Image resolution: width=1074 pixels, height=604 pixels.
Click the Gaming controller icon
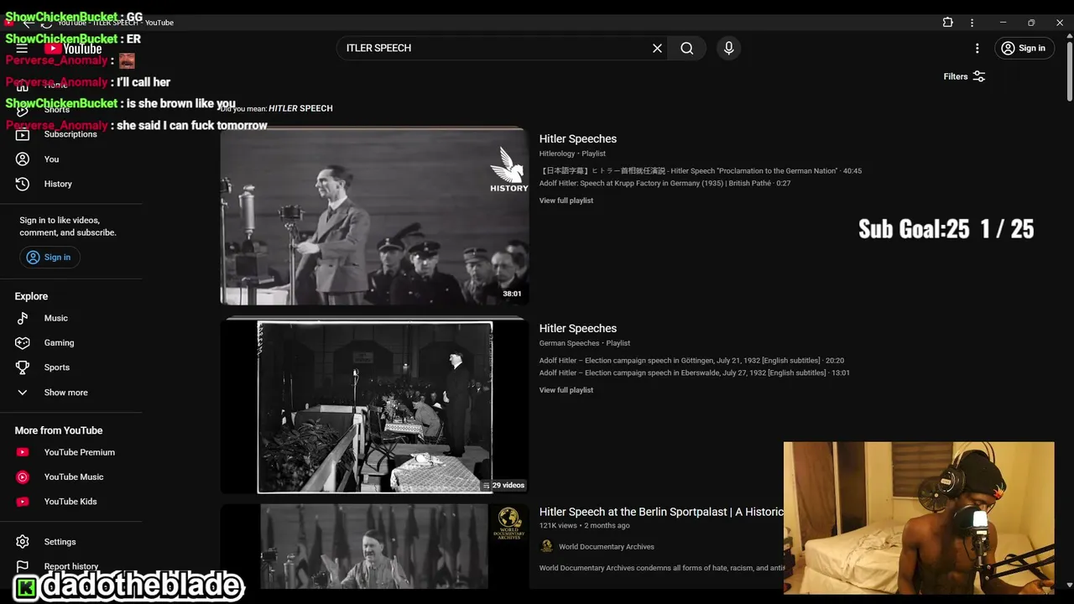23,342
